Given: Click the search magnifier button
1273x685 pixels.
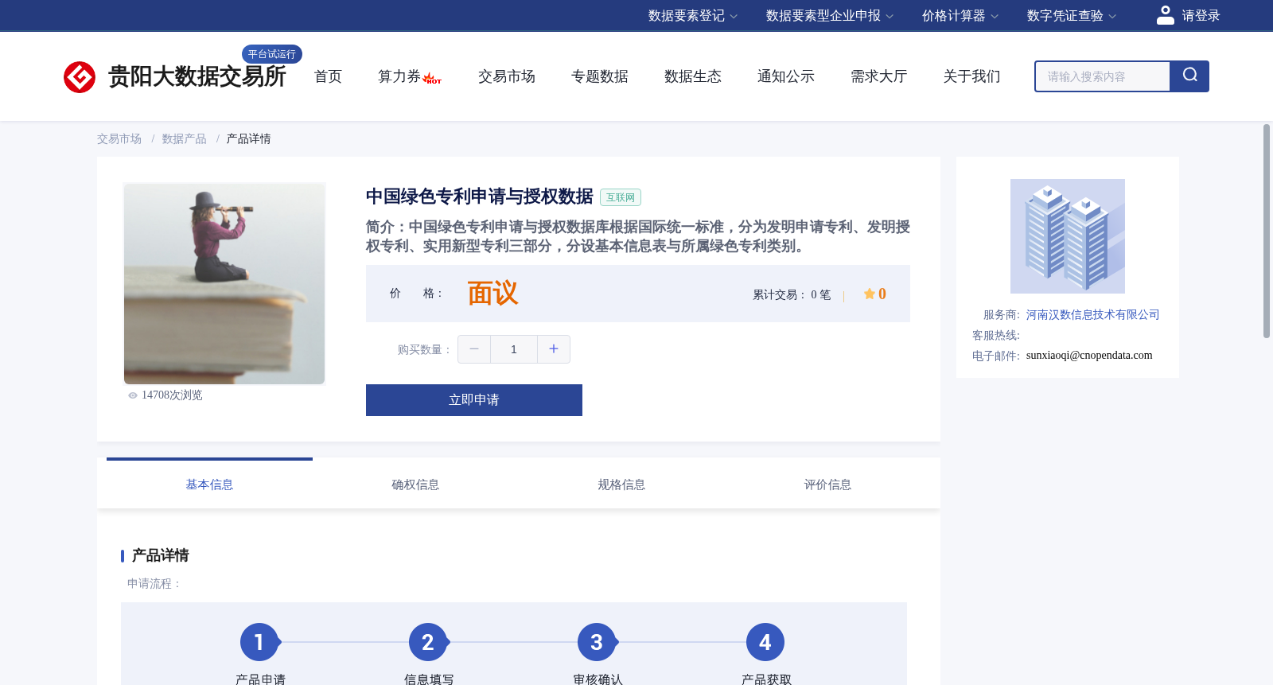Looking at the screenshot, I should click(1189, 76).
